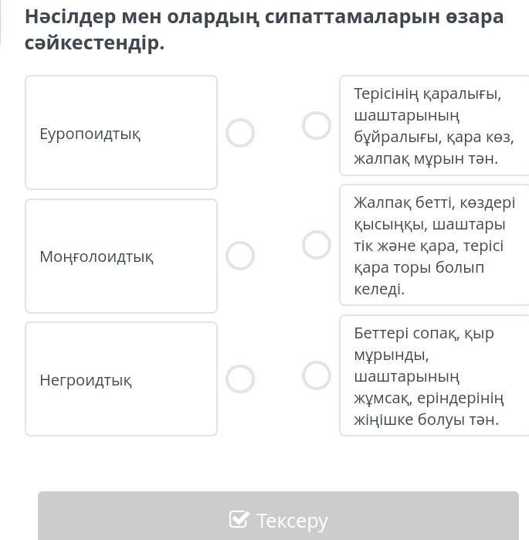Select the connector circle next to Моңғолоидтық

(x=240, y=256)
